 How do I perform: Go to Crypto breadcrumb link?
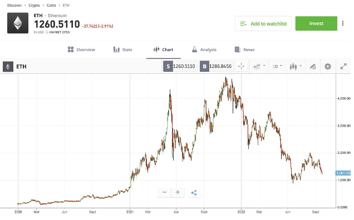point(34,5)
